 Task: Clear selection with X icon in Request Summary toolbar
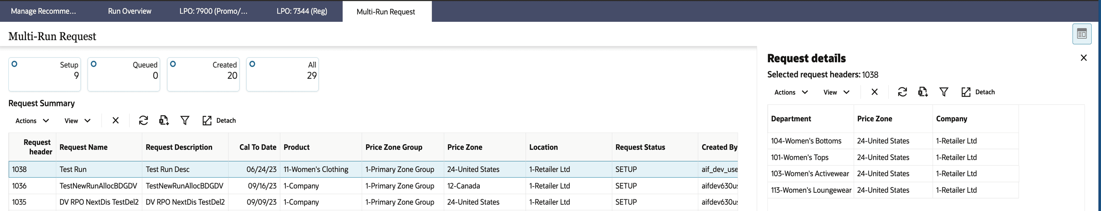pos(115,120)
